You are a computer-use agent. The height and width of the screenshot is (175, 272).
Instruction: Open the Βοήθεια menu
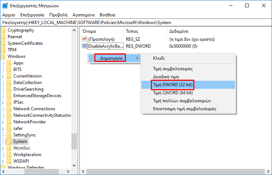(108, 15)
